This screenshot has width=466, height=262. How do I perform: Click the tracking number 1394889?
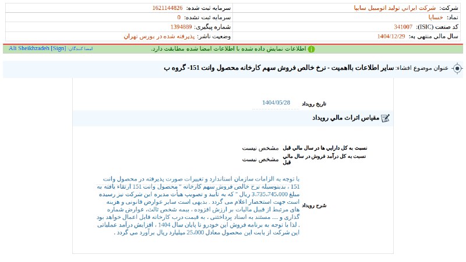pyautogui.click(x=181, y=27)
